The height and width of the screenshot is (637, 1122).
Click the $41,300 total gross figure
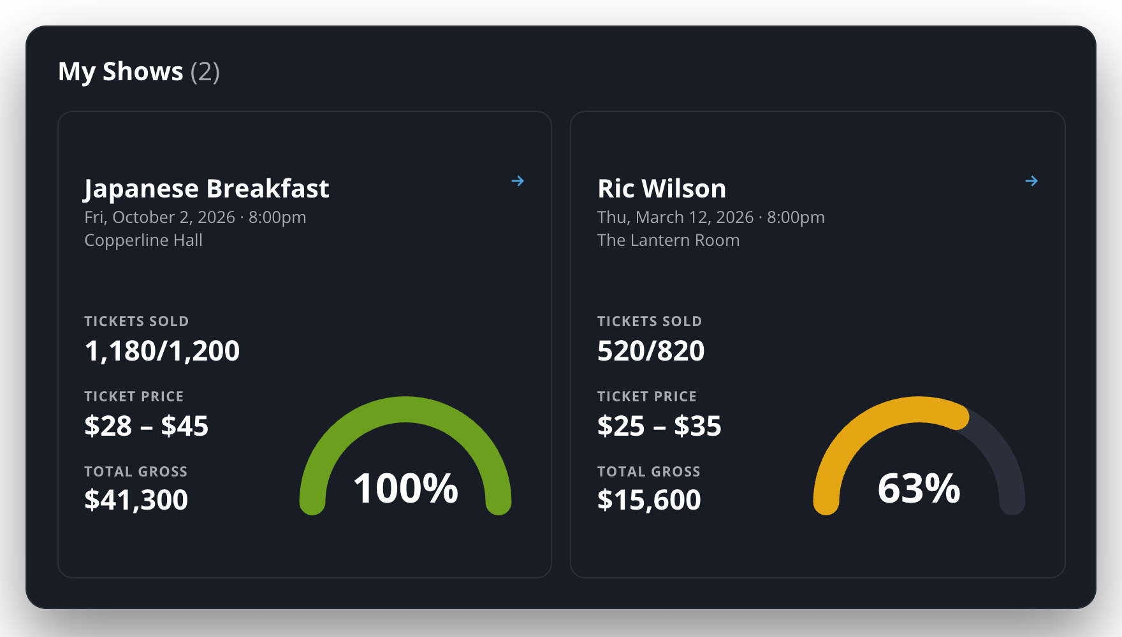[x=136, y=500]
